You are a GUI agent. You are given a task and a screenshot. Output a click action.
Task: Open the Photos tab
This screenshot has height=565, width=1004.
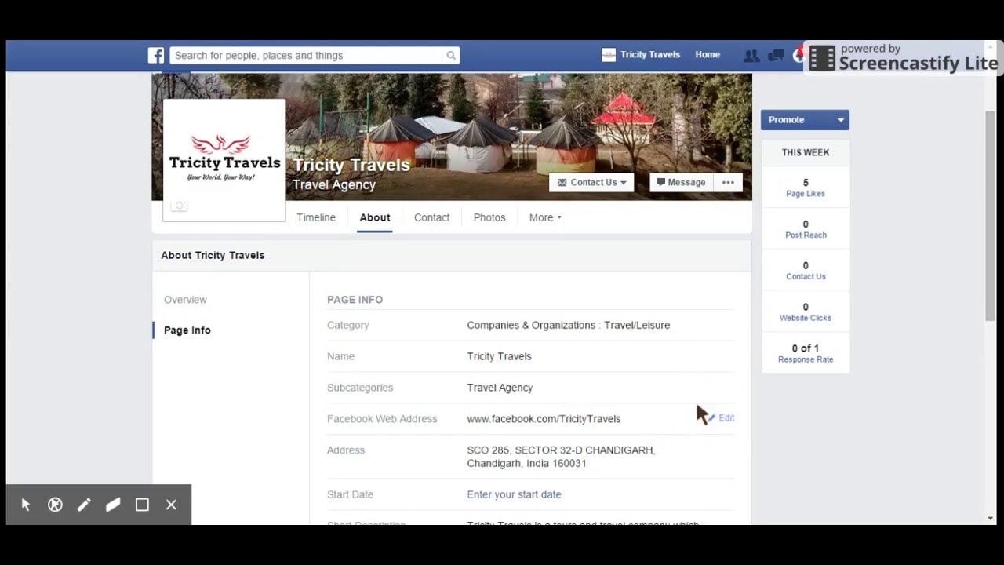pyautogui.click(x=489, y=217)
